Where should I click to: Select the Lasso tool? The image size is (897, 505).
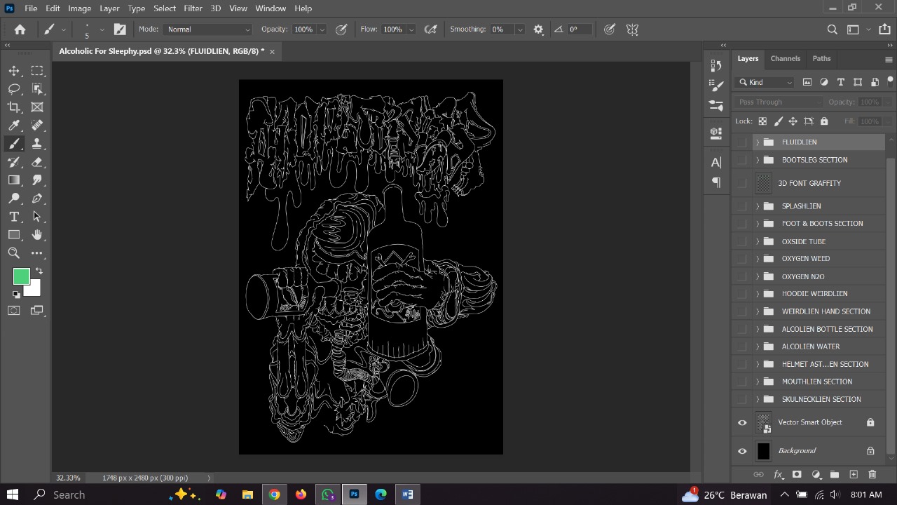click(14, 88)
